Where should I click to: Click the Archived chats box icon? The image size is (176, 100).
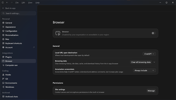(x=3, y=96)
